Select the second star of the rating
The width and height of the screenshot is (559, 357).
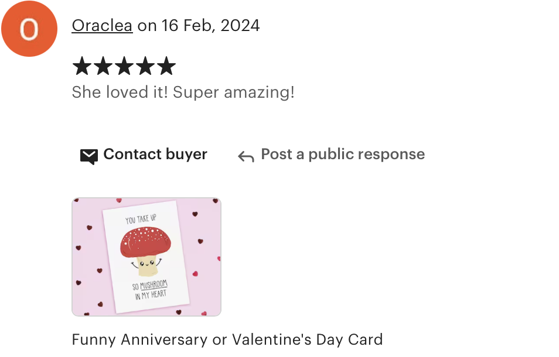point(103,66)
